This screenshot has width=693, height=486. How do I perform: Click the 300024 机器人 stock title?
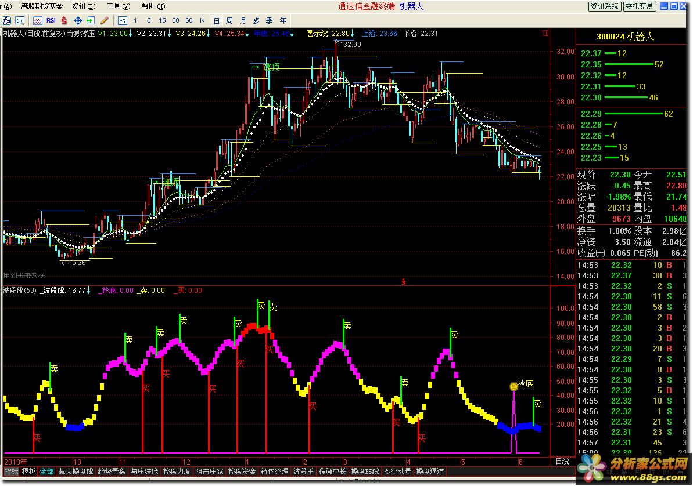(x=625, y=37)
